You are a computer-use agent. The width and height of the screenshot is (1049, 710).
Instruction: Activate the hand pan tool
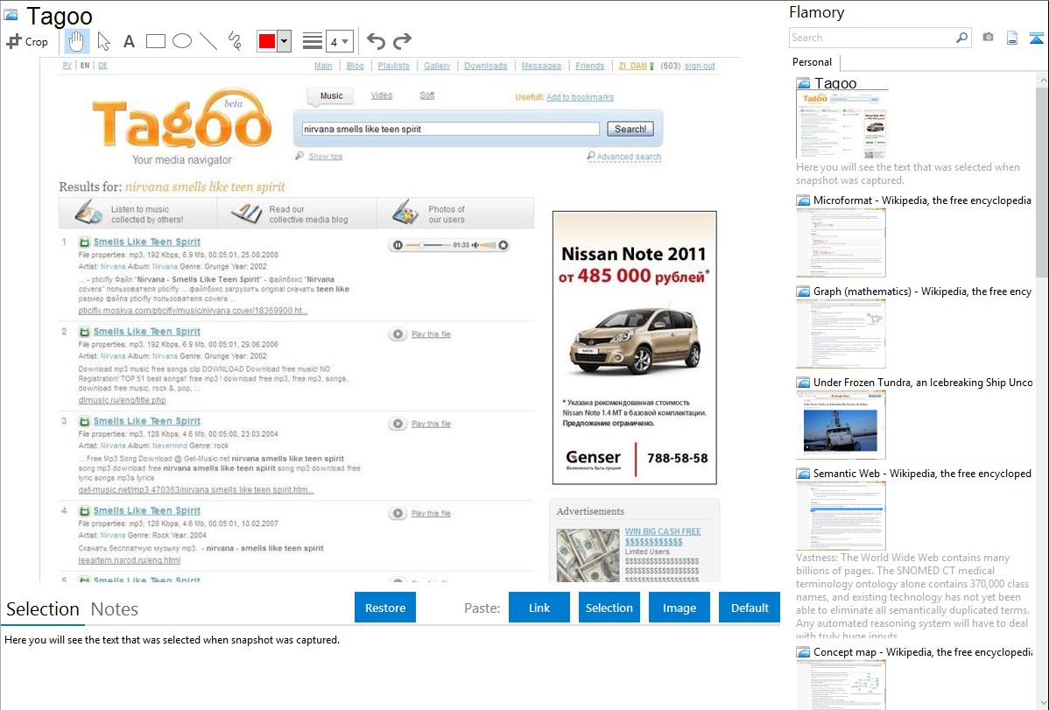(77, 41)
